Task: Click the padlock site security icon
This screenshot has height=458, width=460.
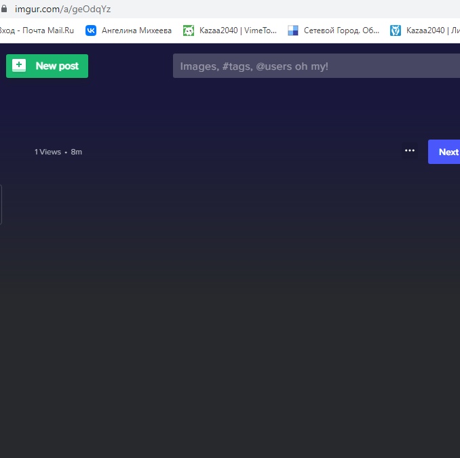Action: coord(4,9)
